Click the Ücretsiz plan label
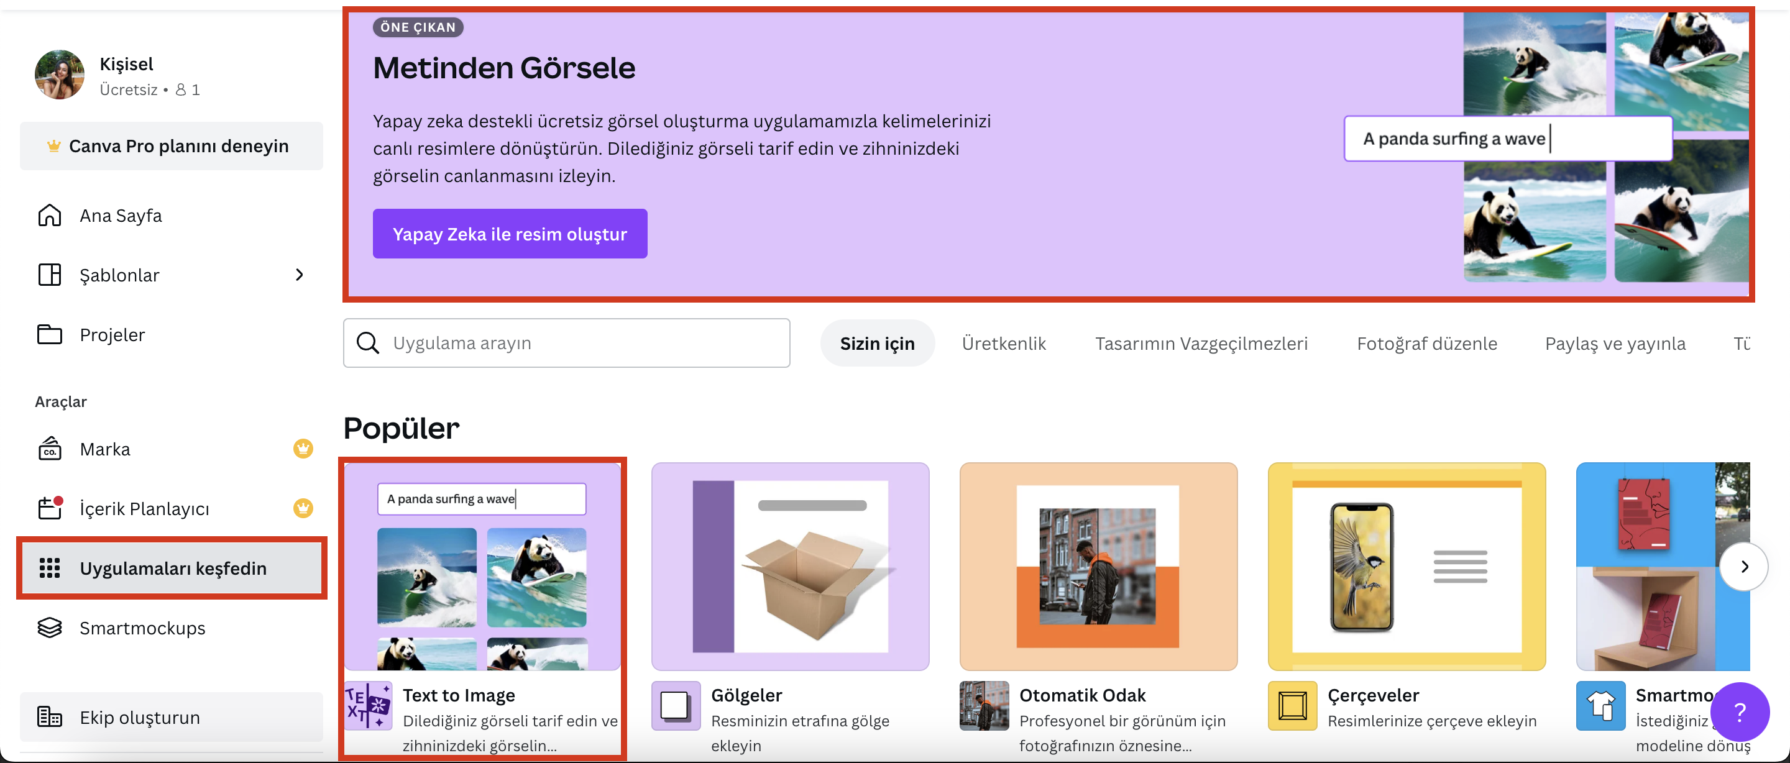Screen dimensions: 1790x763 pos(129,89)
